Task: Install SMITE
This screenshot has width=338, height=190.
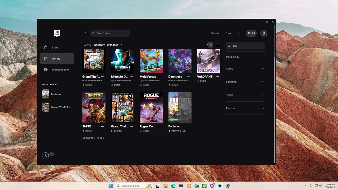Action: pyautogui.click(x=87, y=131)
